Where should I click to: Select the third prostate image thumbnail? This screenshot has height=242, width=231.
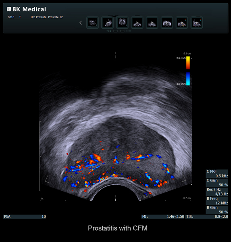tap(122, 23)
